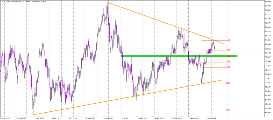
Task: Select the Fibonacci 23.6 level label
Action: (229, 50)
